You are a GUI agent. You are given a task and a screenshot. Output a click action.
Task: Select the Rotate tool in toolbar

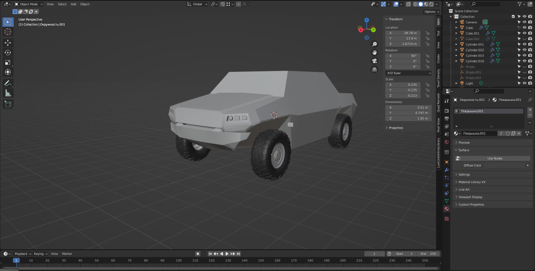[x=8, y=53]
